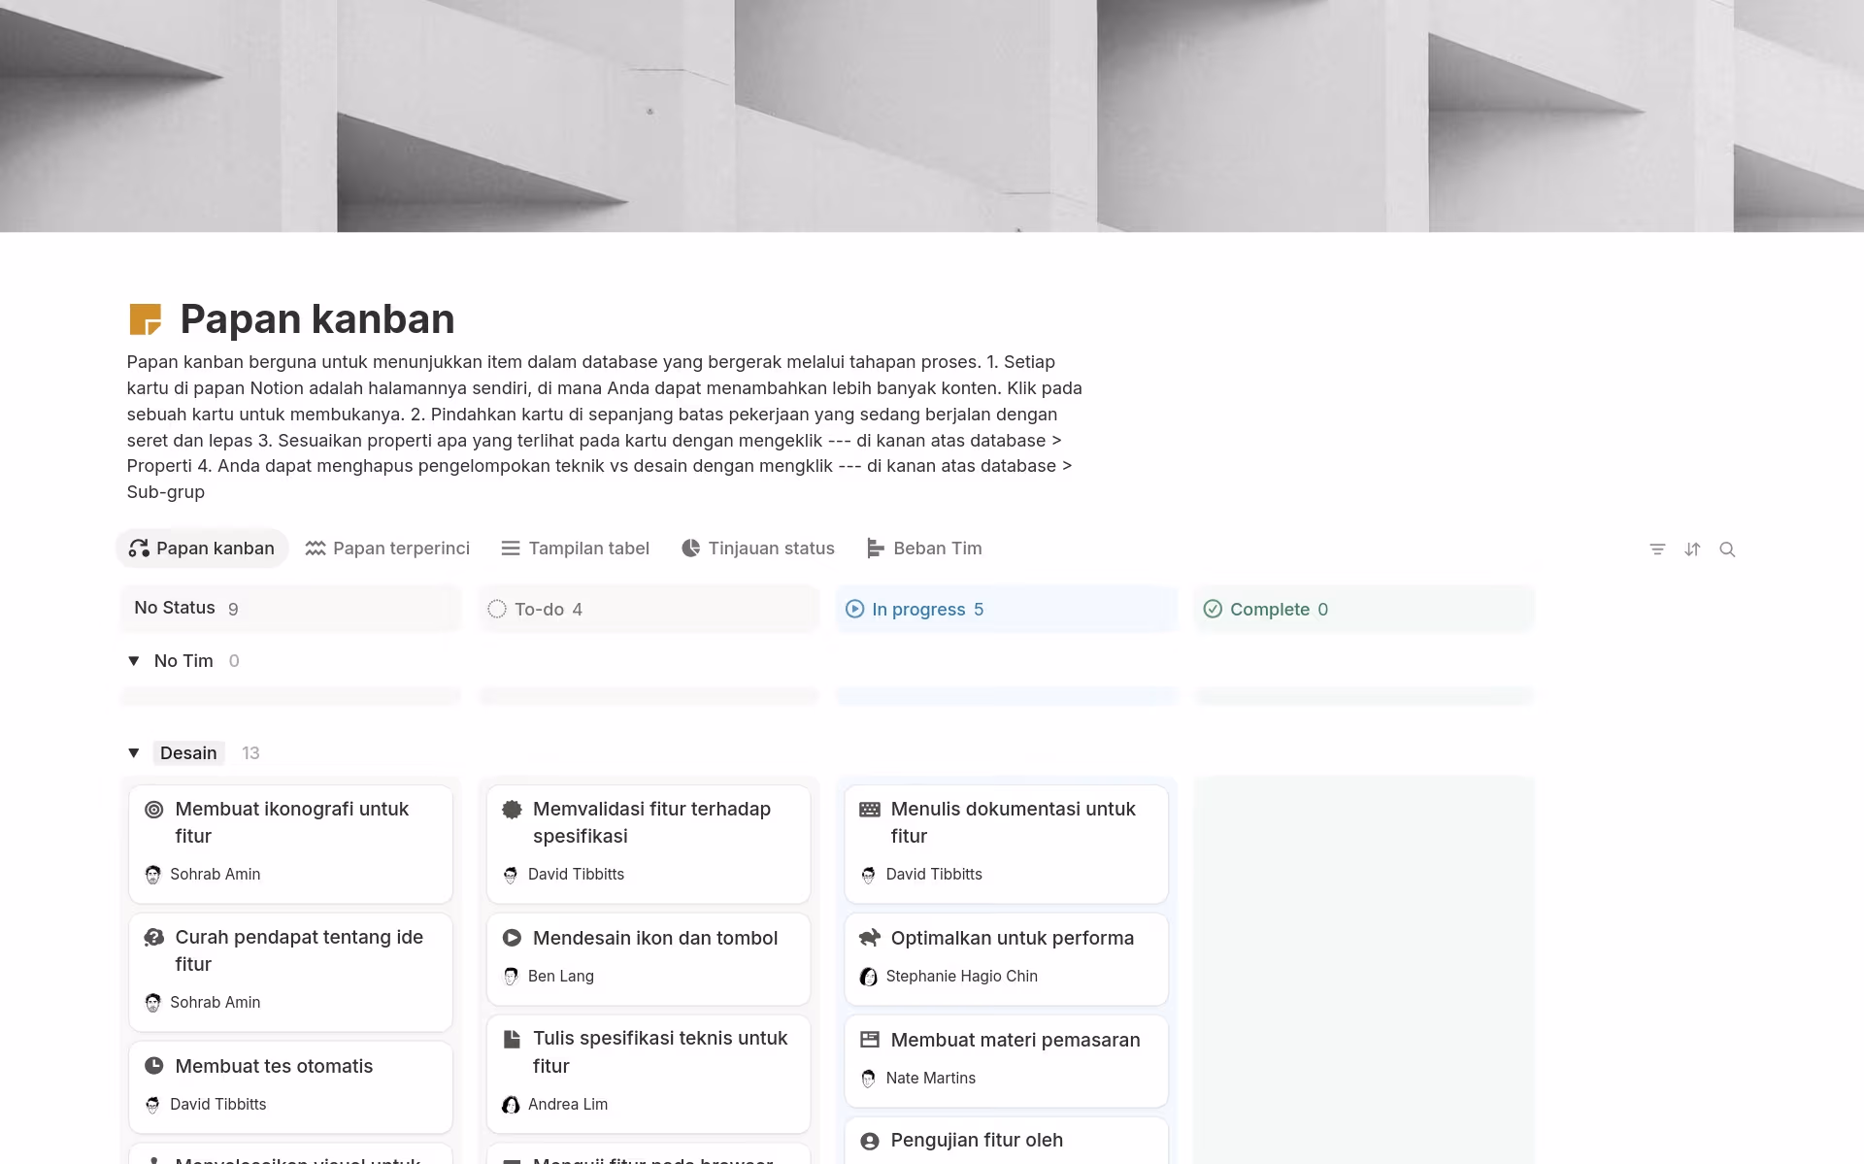Open the Beban Tim view

923,549
